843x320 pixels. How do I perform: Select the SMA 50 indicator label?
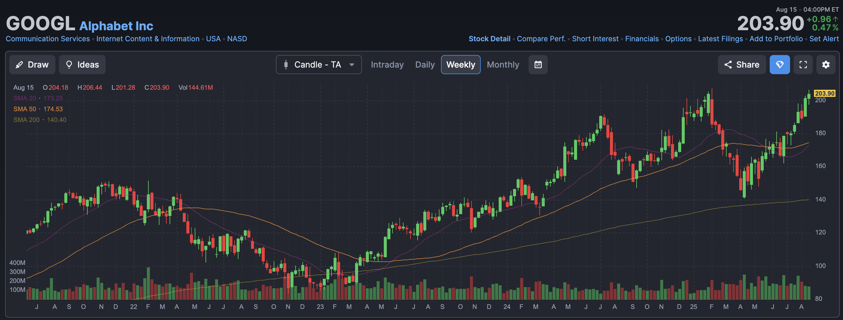coord(25,109)
